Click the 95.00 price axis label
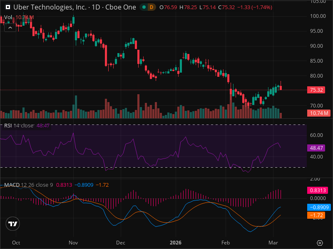The image size is (333, 249). 316,31
